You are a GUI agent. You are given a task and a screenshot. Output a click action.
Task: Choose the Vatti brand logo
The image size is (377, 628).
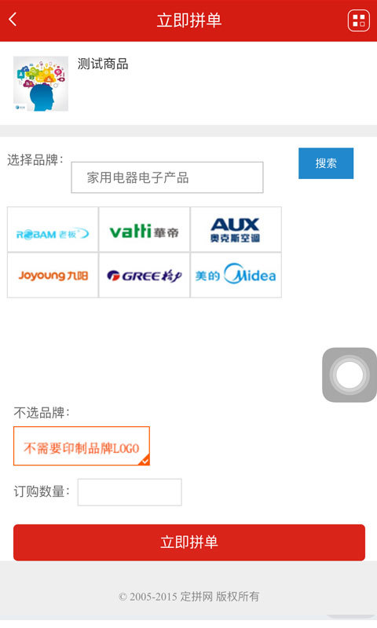pos(145,229)
